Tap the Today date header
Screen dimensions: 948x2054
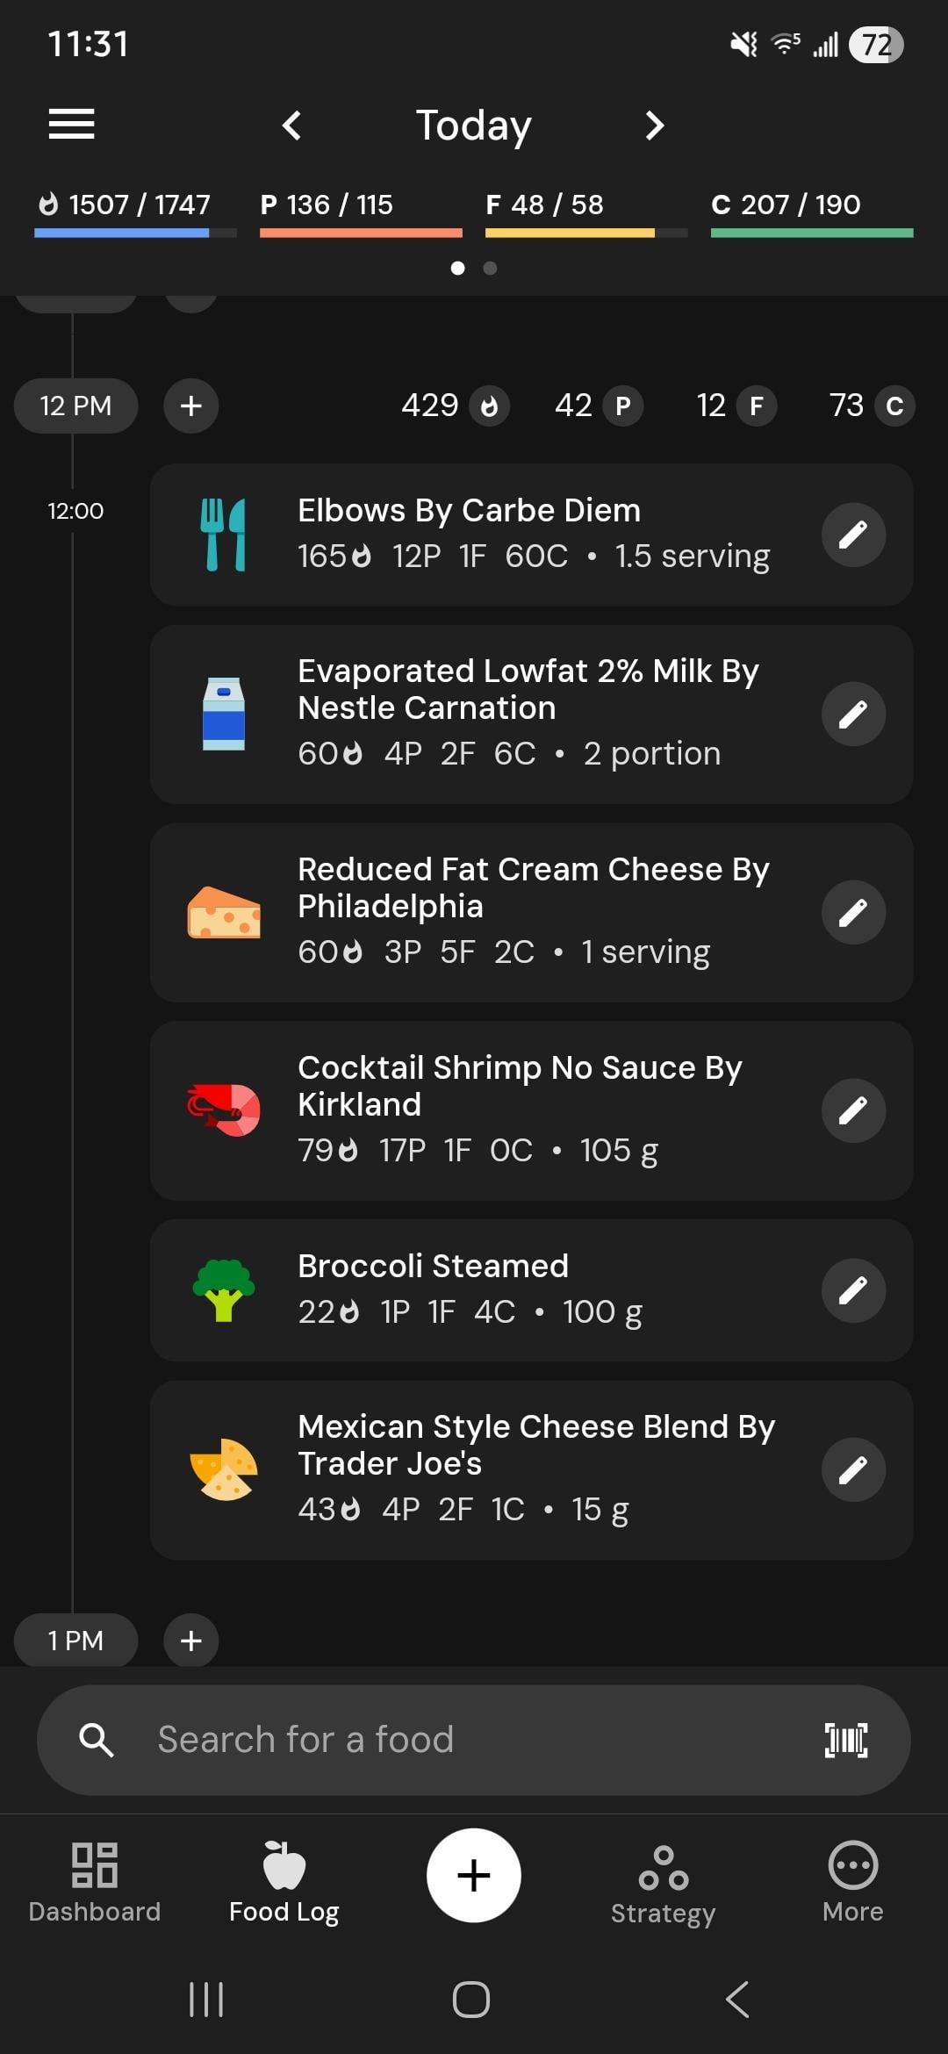(473, 126)
